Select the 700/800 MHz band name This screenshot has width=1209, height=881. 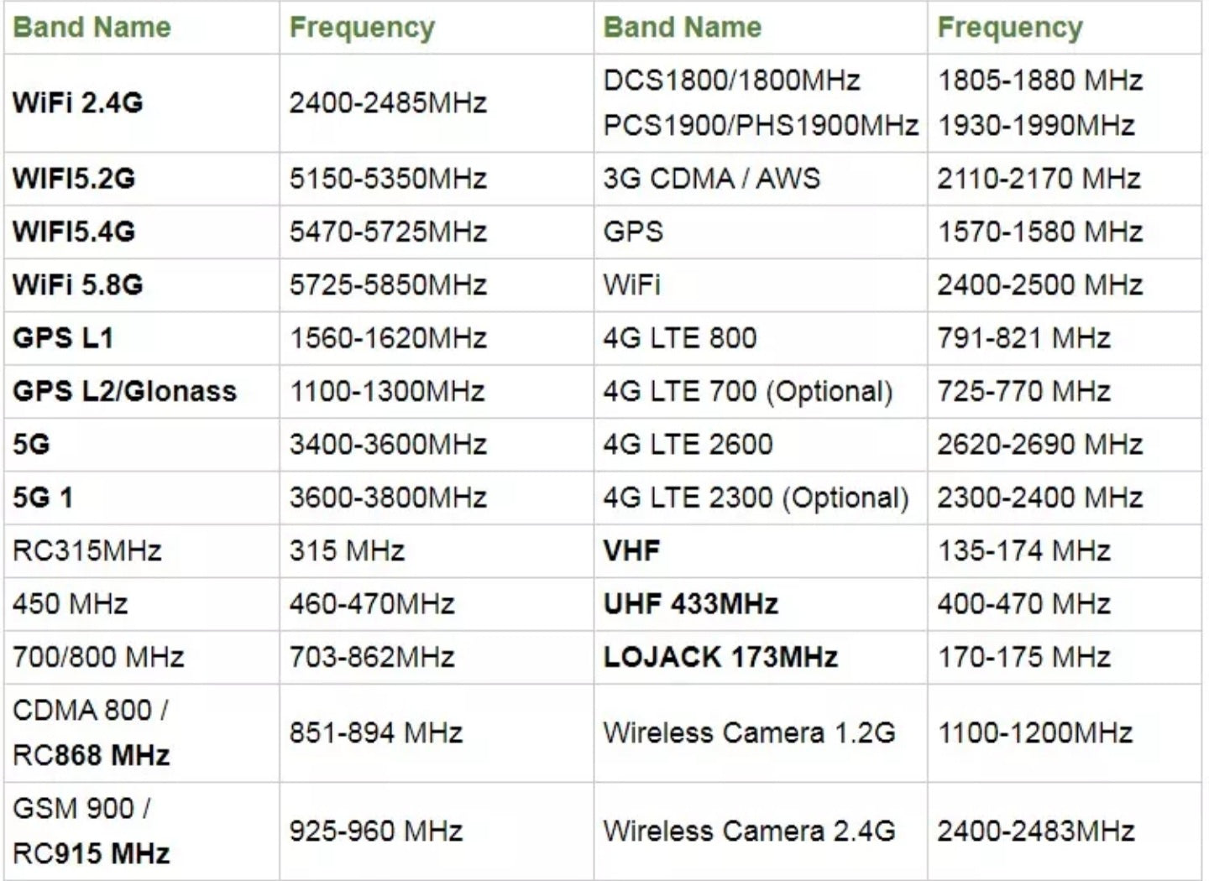click(x=98, y=657)
